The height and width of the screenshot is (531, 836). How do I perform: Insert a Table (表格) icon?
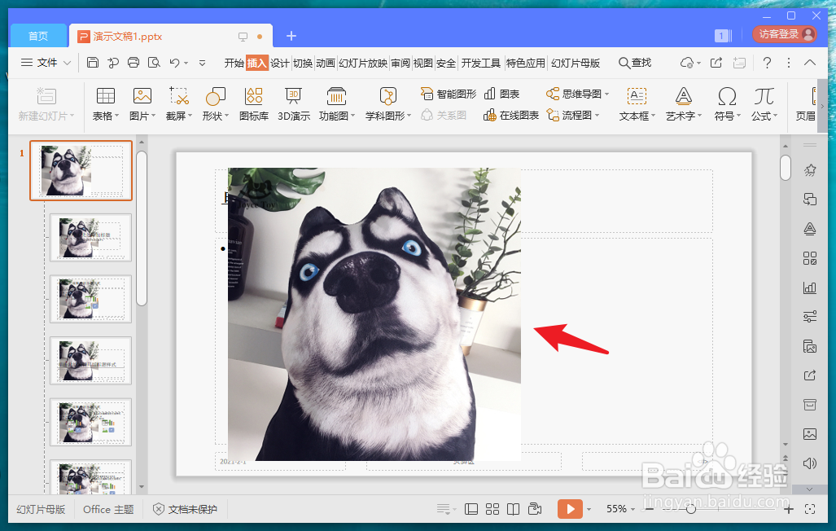pyautogui.click(x=106, y=96)
